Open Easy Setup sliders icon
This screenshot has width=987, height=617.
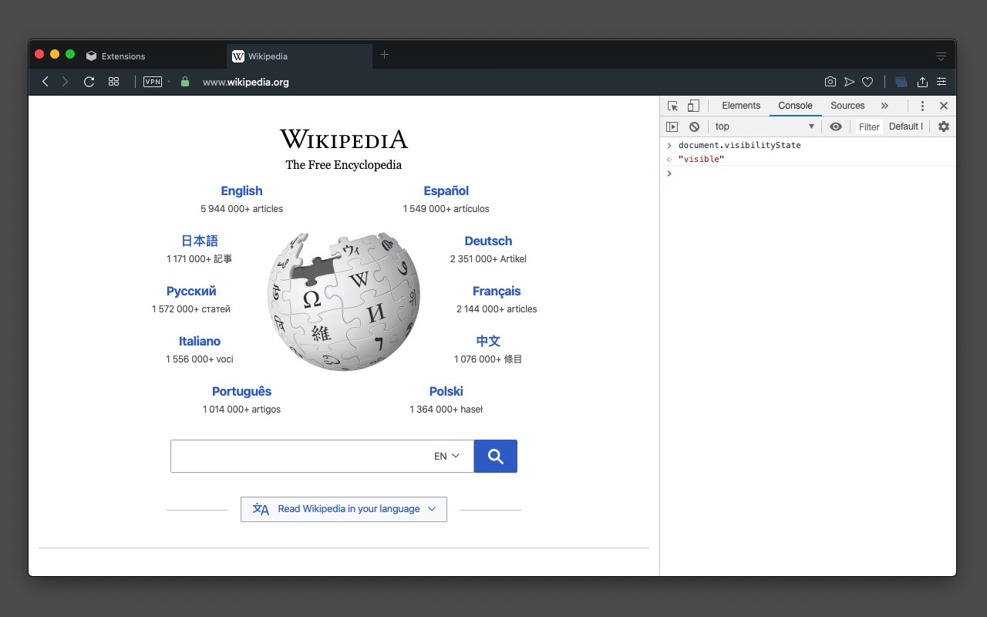pyautogui.click(x=942, y=82)
